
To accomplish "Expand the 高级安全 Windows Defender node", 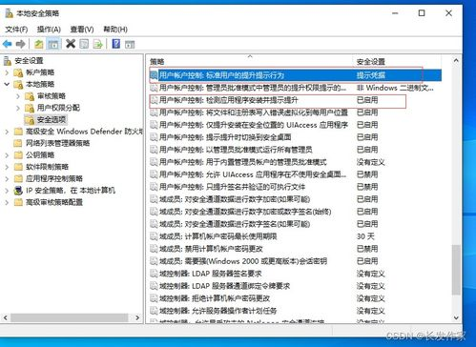I will coord(7,132).
